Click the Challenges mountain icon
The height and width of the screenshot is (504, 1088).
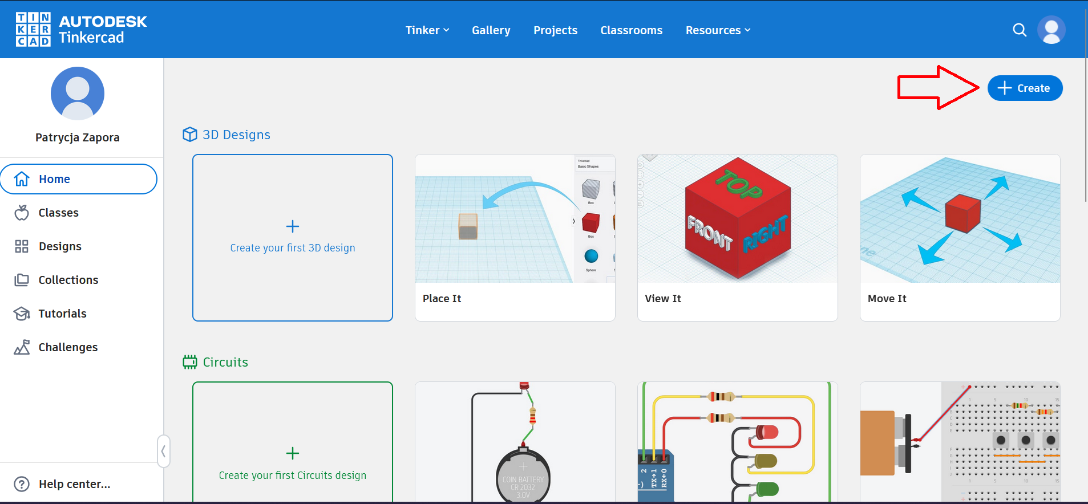(x=22, y=347)
